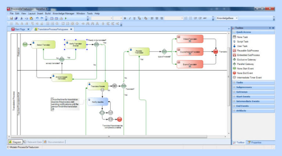
Task: Toggle italic text formatting
Action: pyautogui.click(x=130, y=18)
